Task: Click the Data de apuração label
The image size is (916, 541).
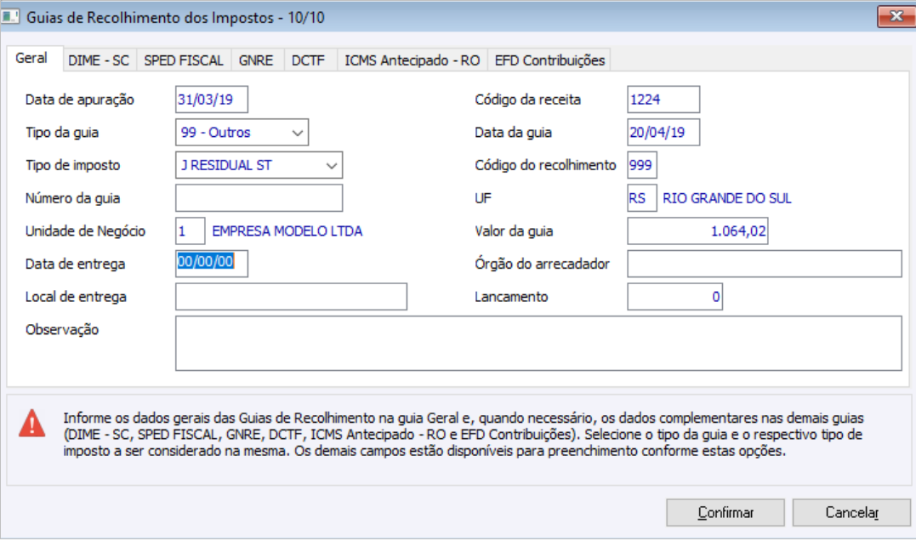Action: click(x=79, y=100)
